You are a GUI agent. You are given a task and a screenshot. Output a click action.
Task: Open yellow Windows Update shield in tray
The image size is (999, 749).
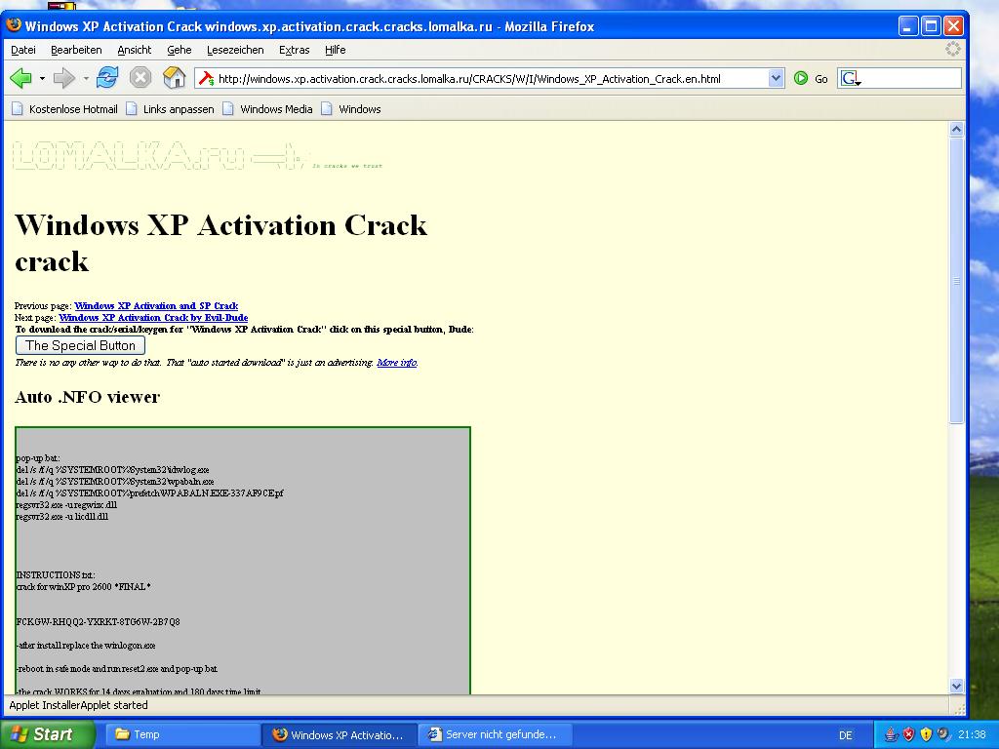927,734
